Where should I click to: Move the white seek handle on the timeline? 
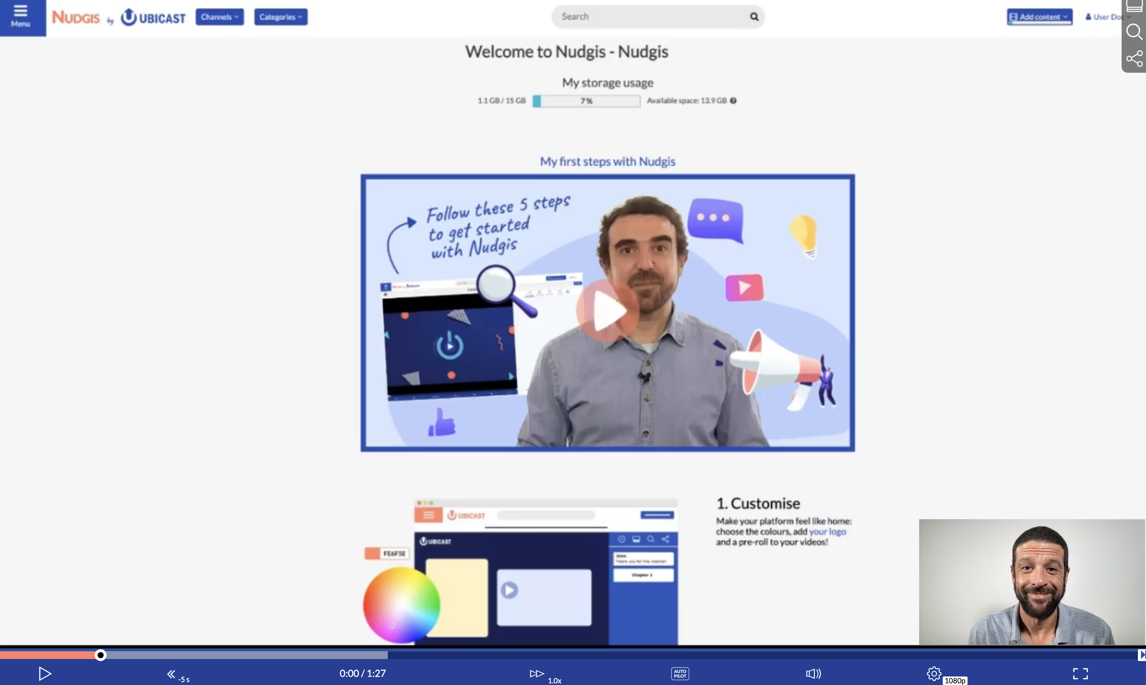coord(101,655)
